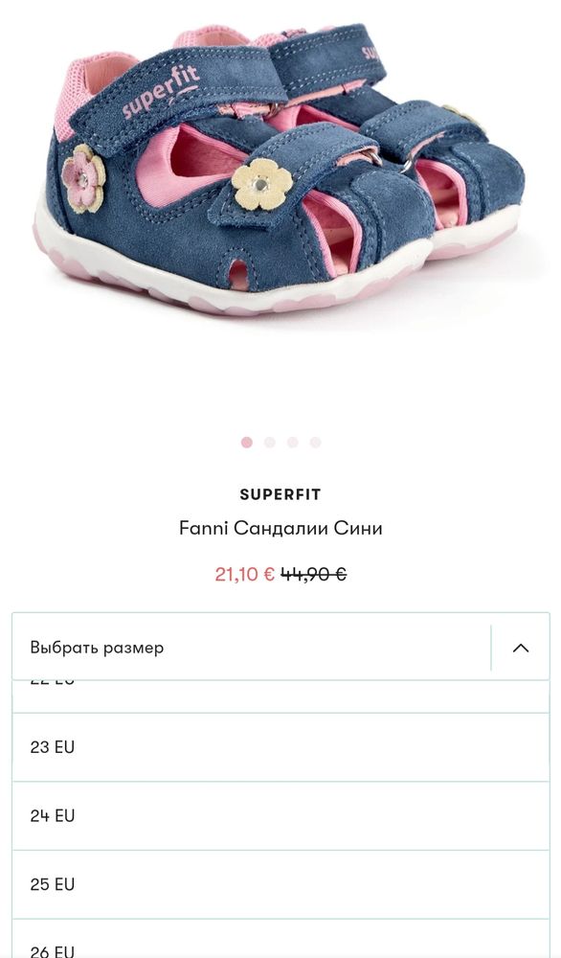This screenshot has height=958, width=561.
Task: Select partially hidden 22 EU option
Action: pyautogui.click(x=280, y=696)
